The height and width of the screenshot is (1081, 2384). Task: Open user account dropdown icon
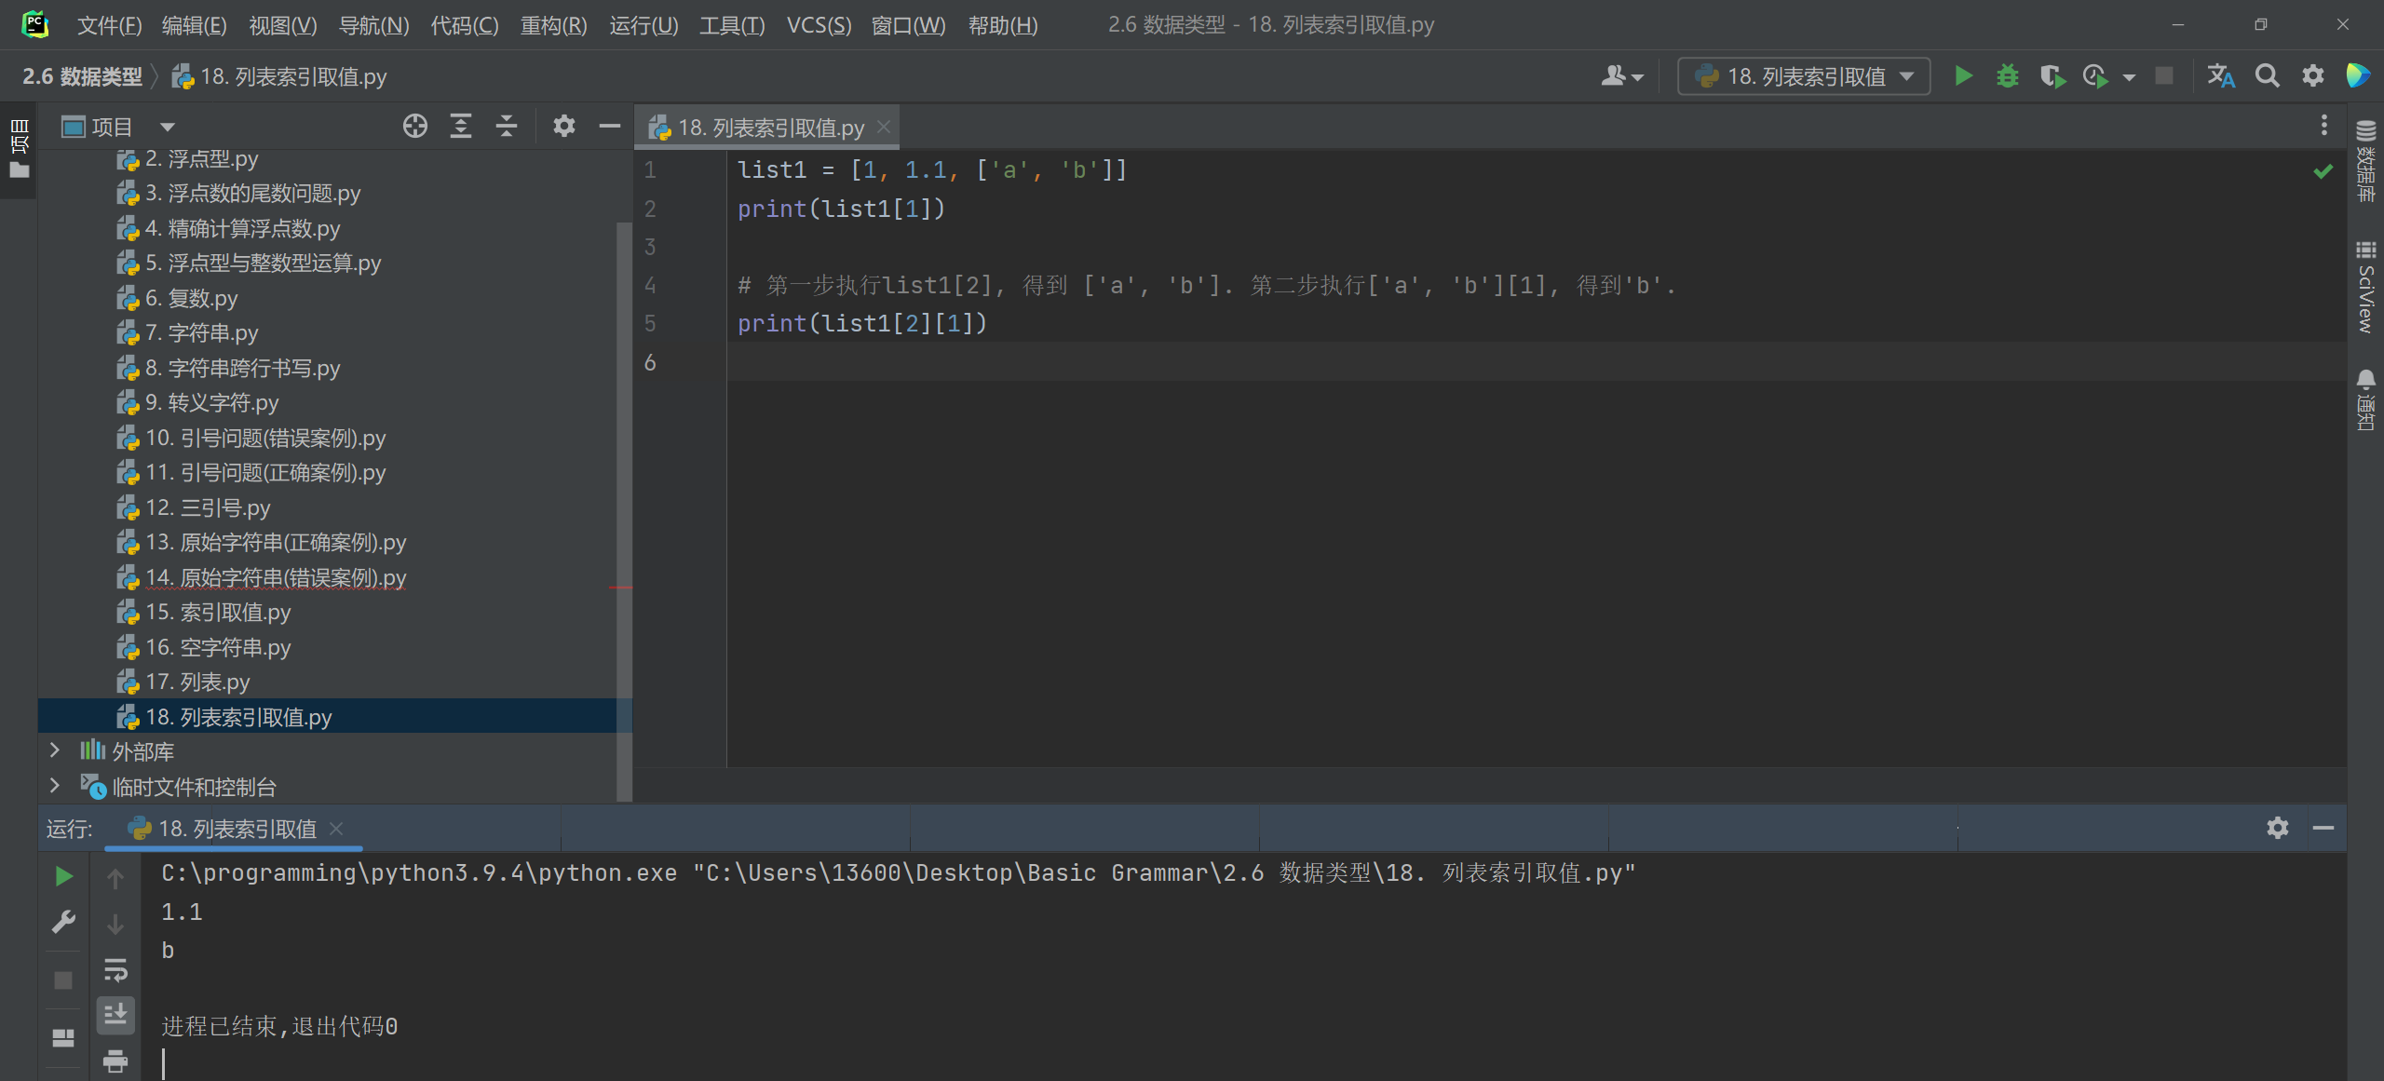(1621, 76)
